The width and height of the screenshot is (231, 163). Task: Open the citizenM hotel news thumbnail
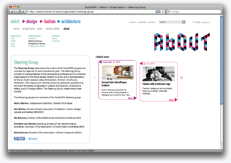(x=118, y=72)
